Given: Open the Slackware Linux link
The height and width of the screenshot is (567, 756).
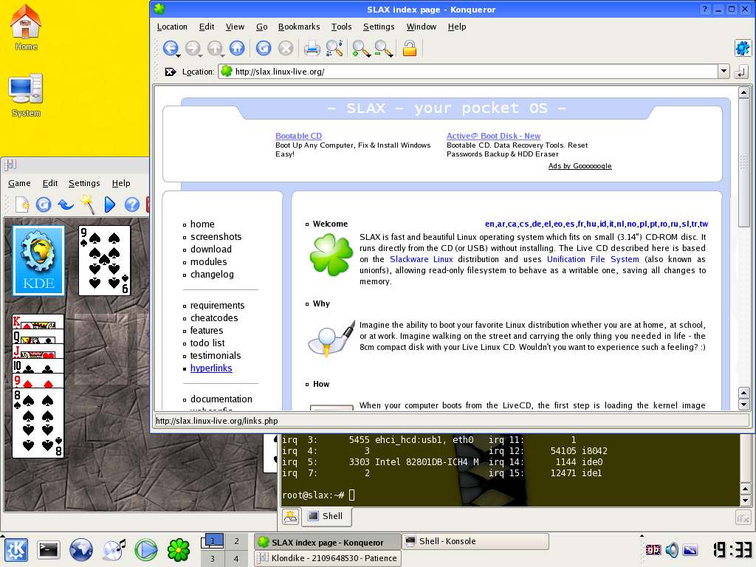Looking at the screenshot, I should pos(422,259).
